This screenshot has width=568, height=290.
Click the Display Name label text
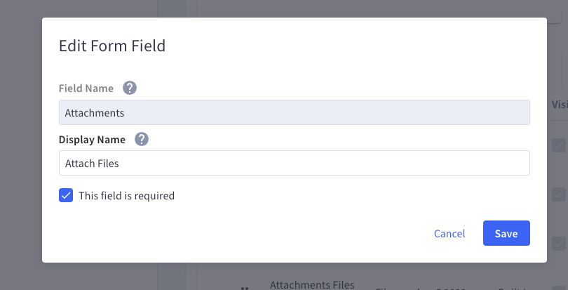pos(92,139)
